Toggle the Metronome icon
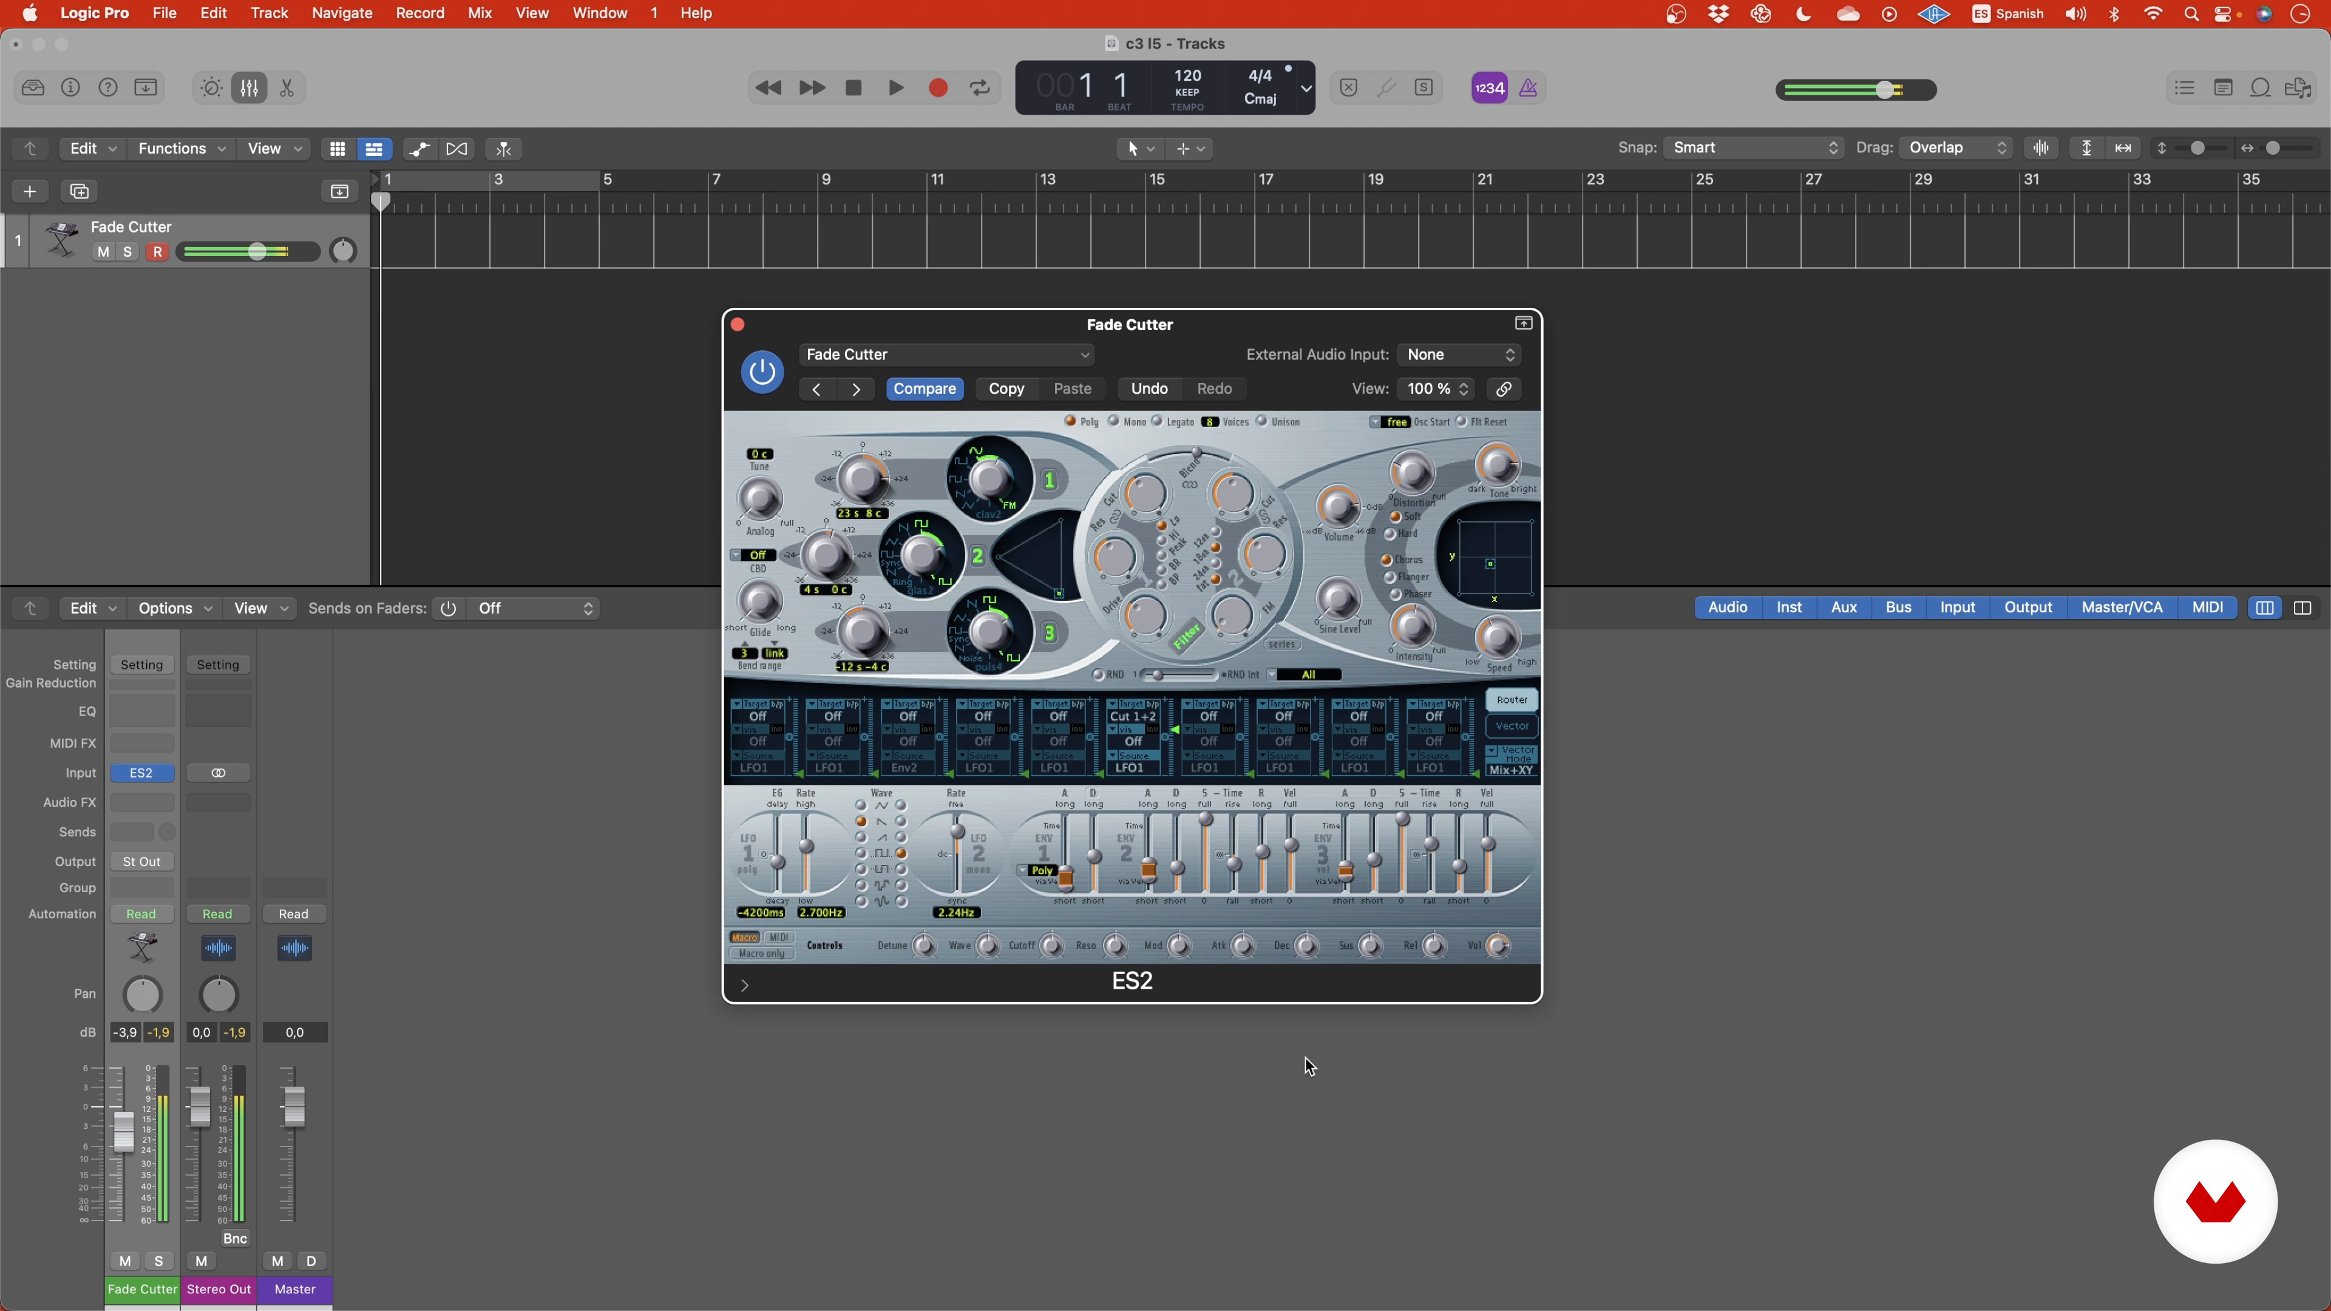This screenshot has height=1311, width=2331. [x=1529, y=88]
